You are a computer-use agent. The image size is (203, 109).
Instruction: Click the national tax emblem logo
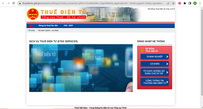coord(33,14)
